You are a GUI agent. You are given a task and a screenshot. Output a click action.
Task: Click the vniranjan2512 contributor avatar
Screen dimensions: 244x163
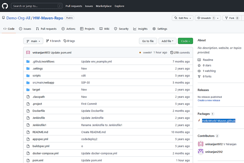click(x=200, y=152)
